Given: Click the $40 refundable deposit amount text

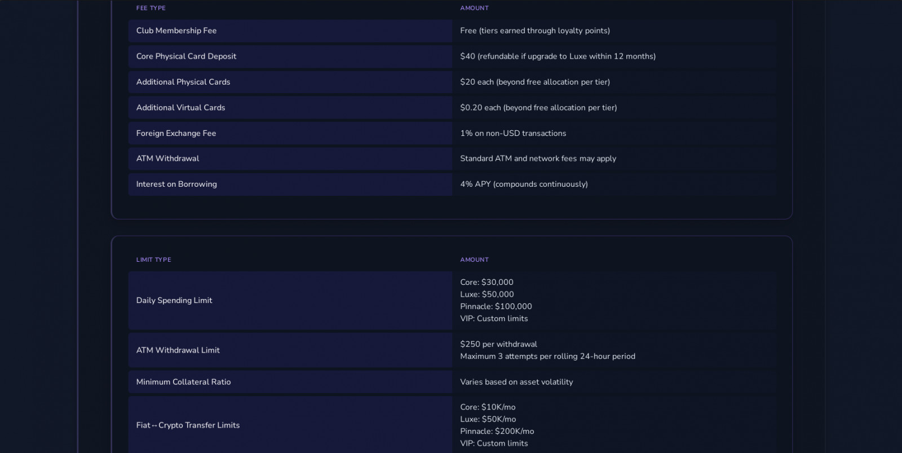Looking at the screenshot, I should (558, 56).
